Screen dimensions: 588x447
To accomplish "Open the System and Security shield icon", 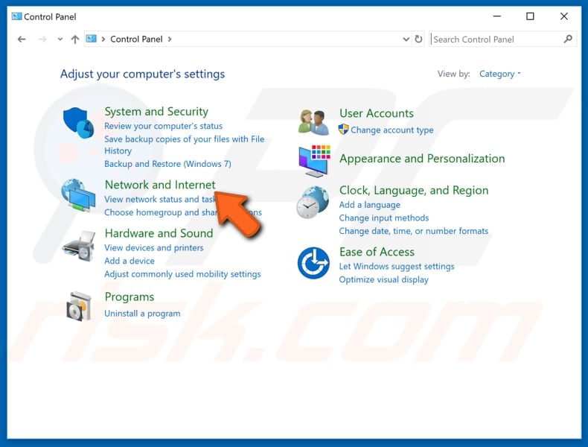I will [78, 123].
